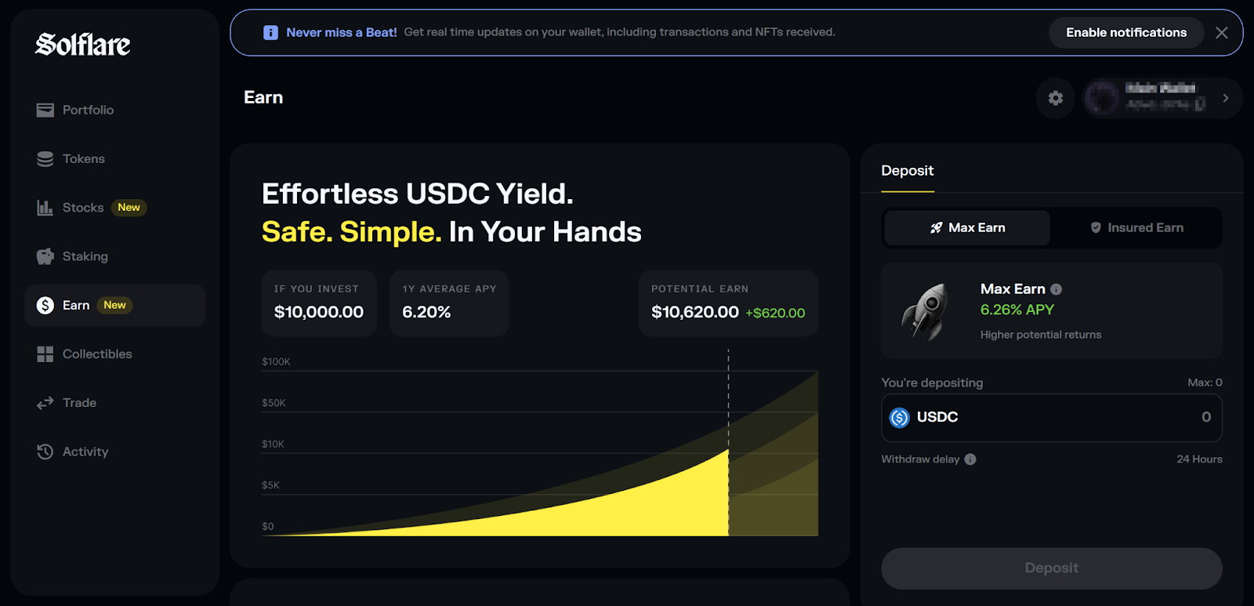The width and height of the screenshot is (1254, 606).
Task: Expand the Max Earn info icon
Action: click(1056, 288)
